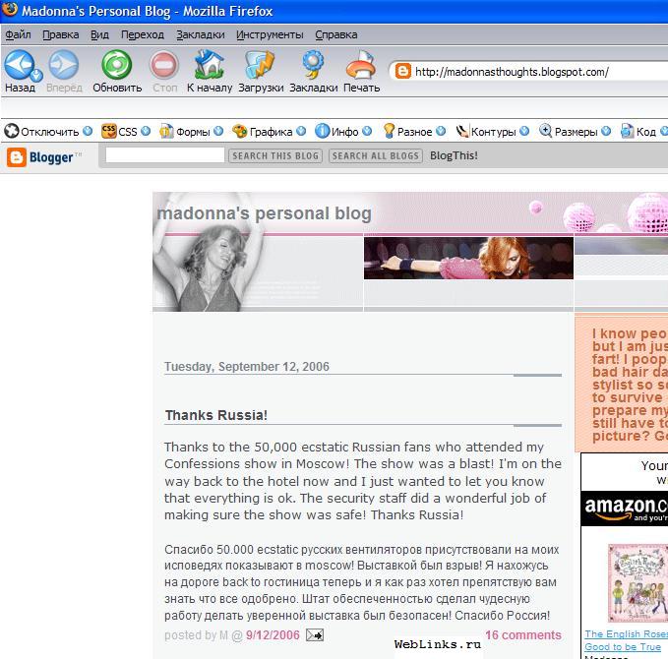This screenshot has width=668, height=659.
Task: Open Downloads (Загрузки) toolbar icon
Action: tap(260, 64)
